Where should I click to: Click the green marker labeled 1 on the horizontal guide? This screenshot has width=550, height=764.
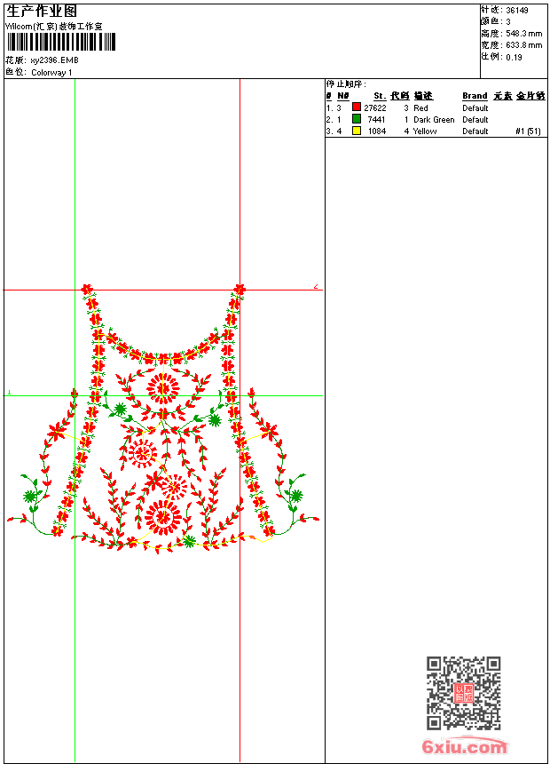click(x=9, y=392)
